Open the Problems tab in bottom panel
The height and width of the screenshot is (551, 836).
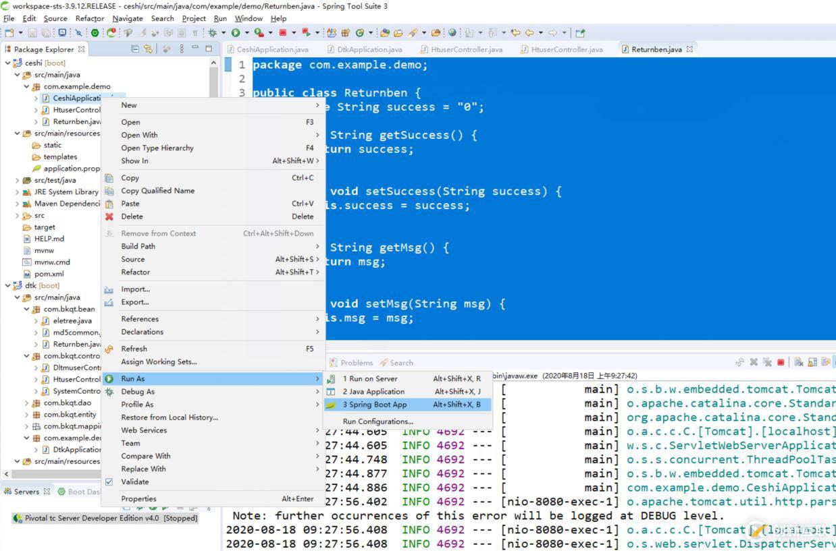click(356, 363)
